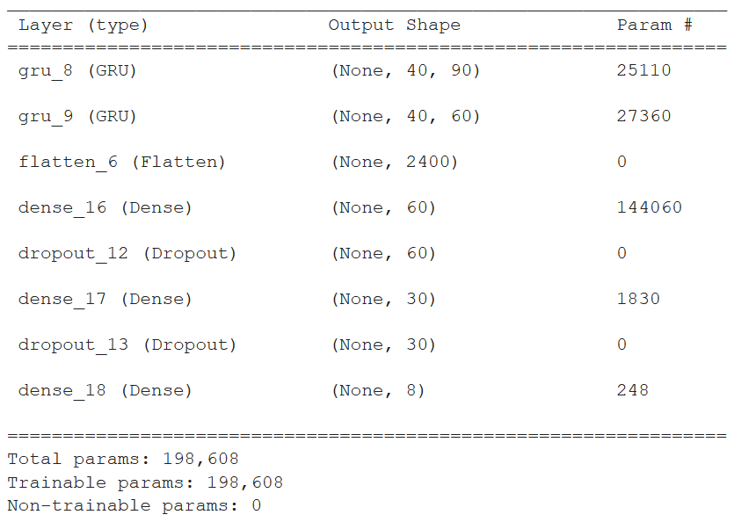Click the gru_8 (GRU) layer name
The width and height of the screenshot is (734, 522).
(77, 70)
